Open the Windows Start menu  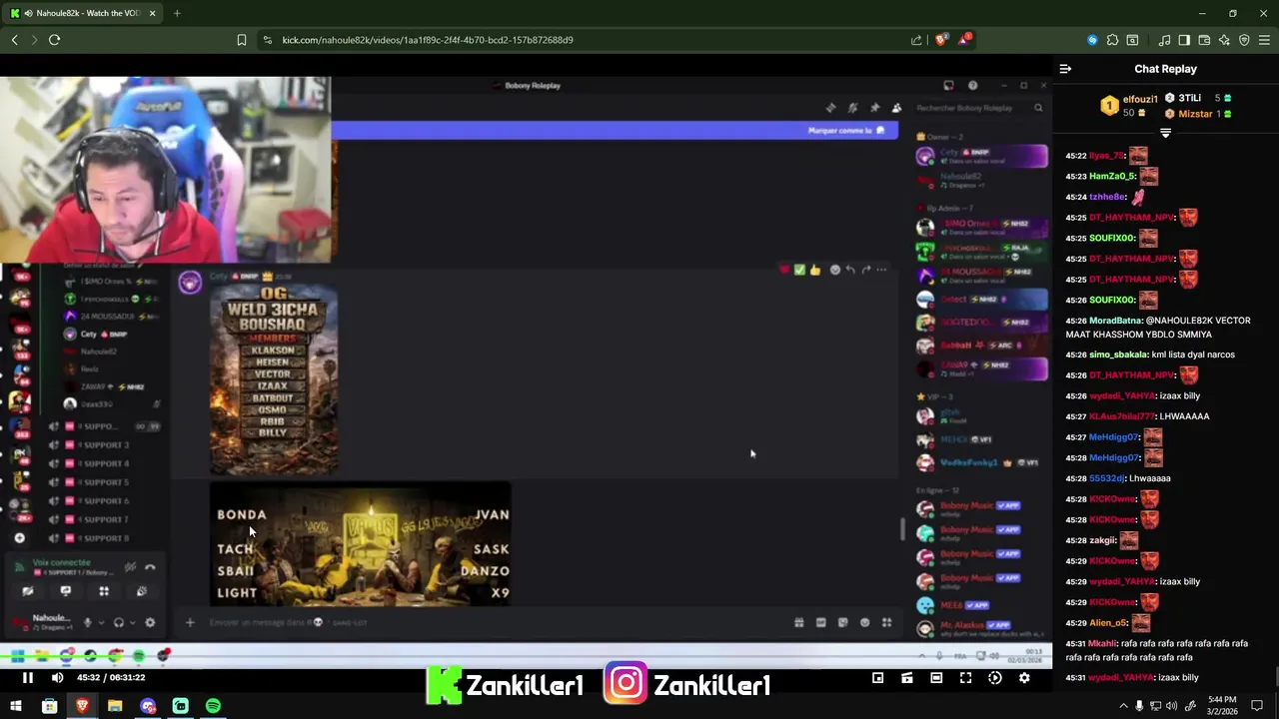pos(16,706)
